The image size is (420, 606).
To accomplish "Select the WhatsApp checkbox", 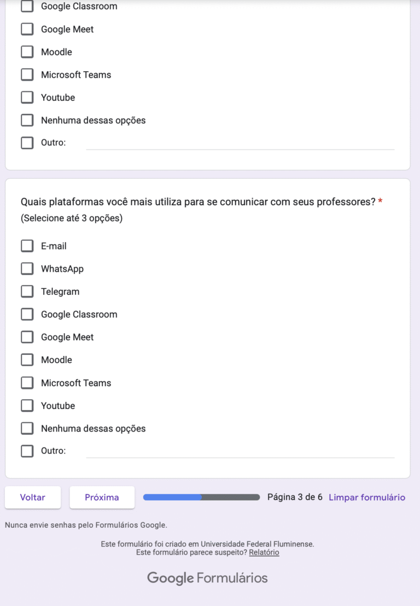I will coord(27,269).
